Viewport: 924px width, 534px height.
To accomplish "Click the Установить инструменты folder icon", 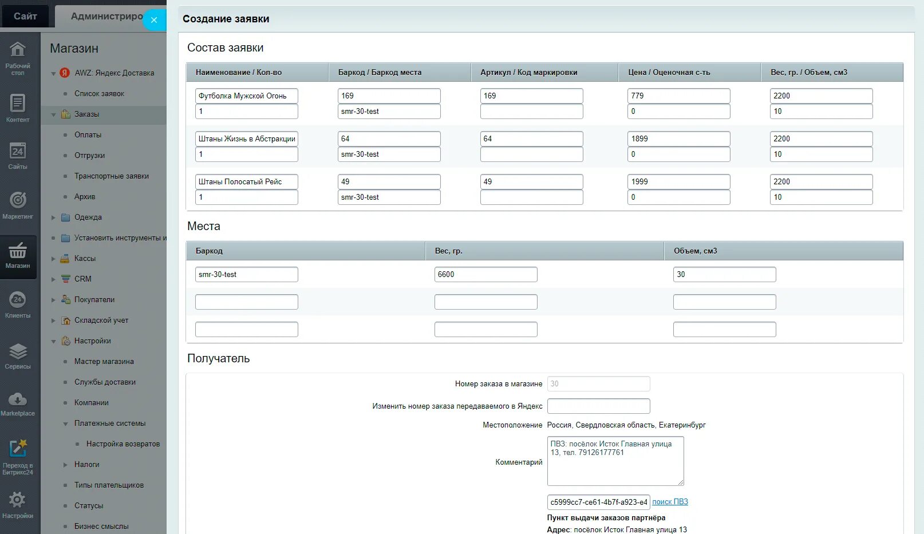I will [65, 238].
